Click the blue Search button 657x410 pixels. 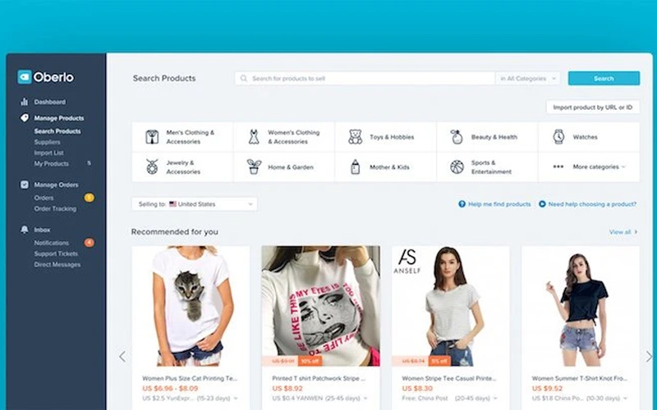click(604, 78)
